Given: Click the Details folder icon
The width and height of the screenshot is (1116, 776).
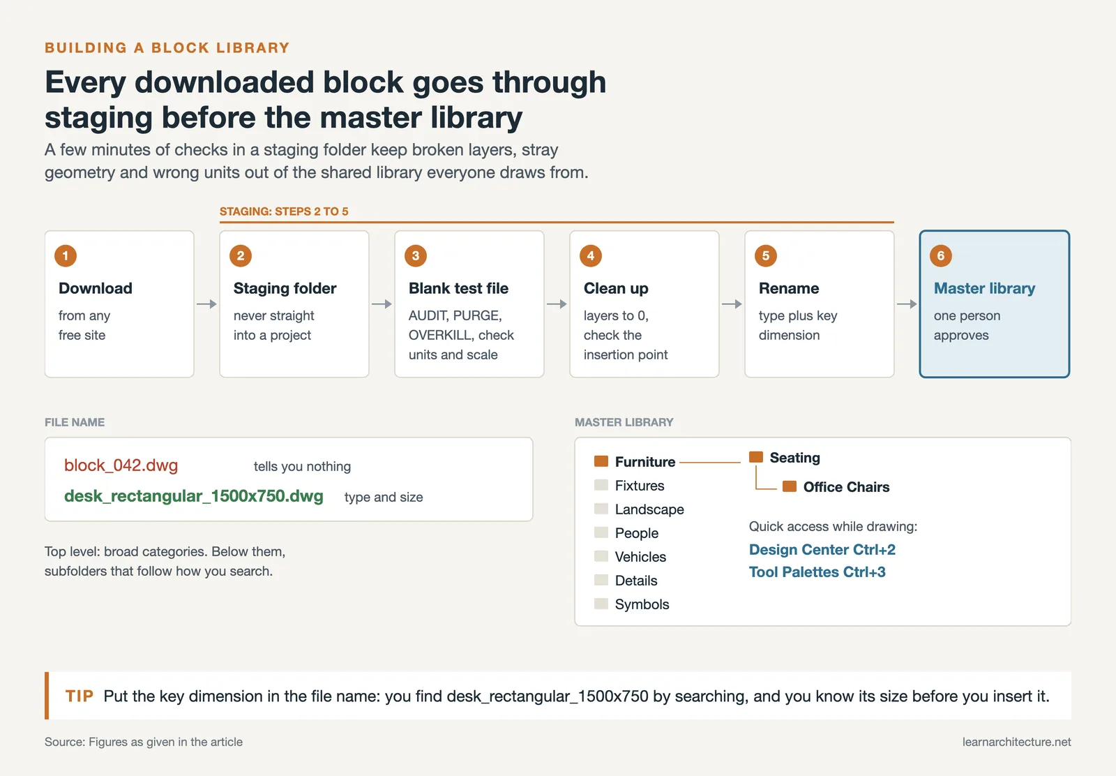Looking at the screenshot, I should coord(601,580).
